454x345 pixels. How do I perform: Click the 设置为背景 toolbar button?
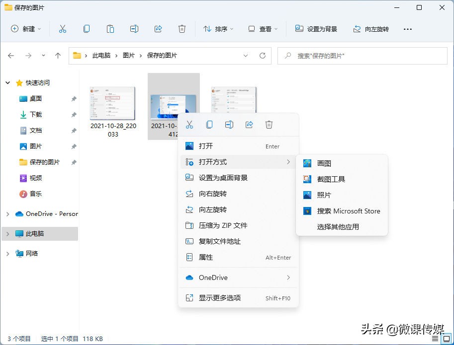(x=316, y=29)
